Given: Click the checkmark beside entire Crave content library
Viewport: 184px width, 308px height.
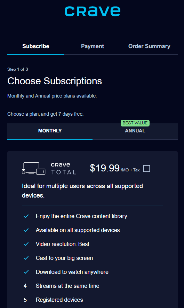Looking at the screenshot, I should pyautogui.click(x=26, y=216).
